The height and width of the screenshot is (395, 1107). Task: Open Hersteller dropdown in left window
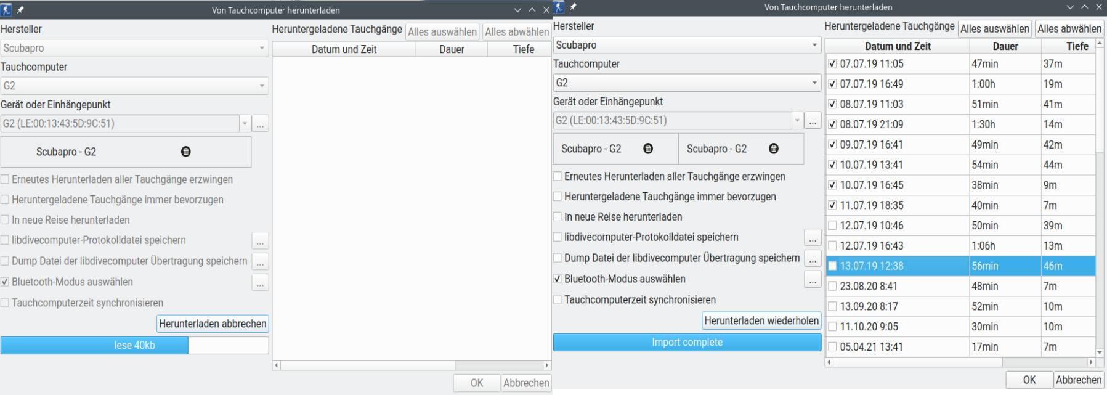click(x=134, y=48)
